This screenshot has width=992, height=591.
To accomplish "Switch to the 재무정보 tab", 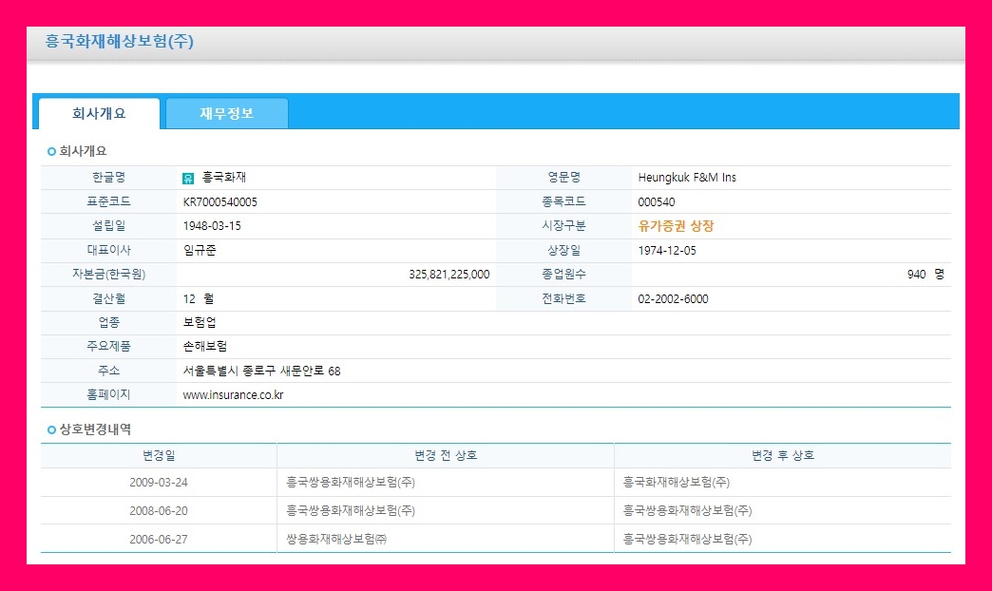I will point(226,114).
